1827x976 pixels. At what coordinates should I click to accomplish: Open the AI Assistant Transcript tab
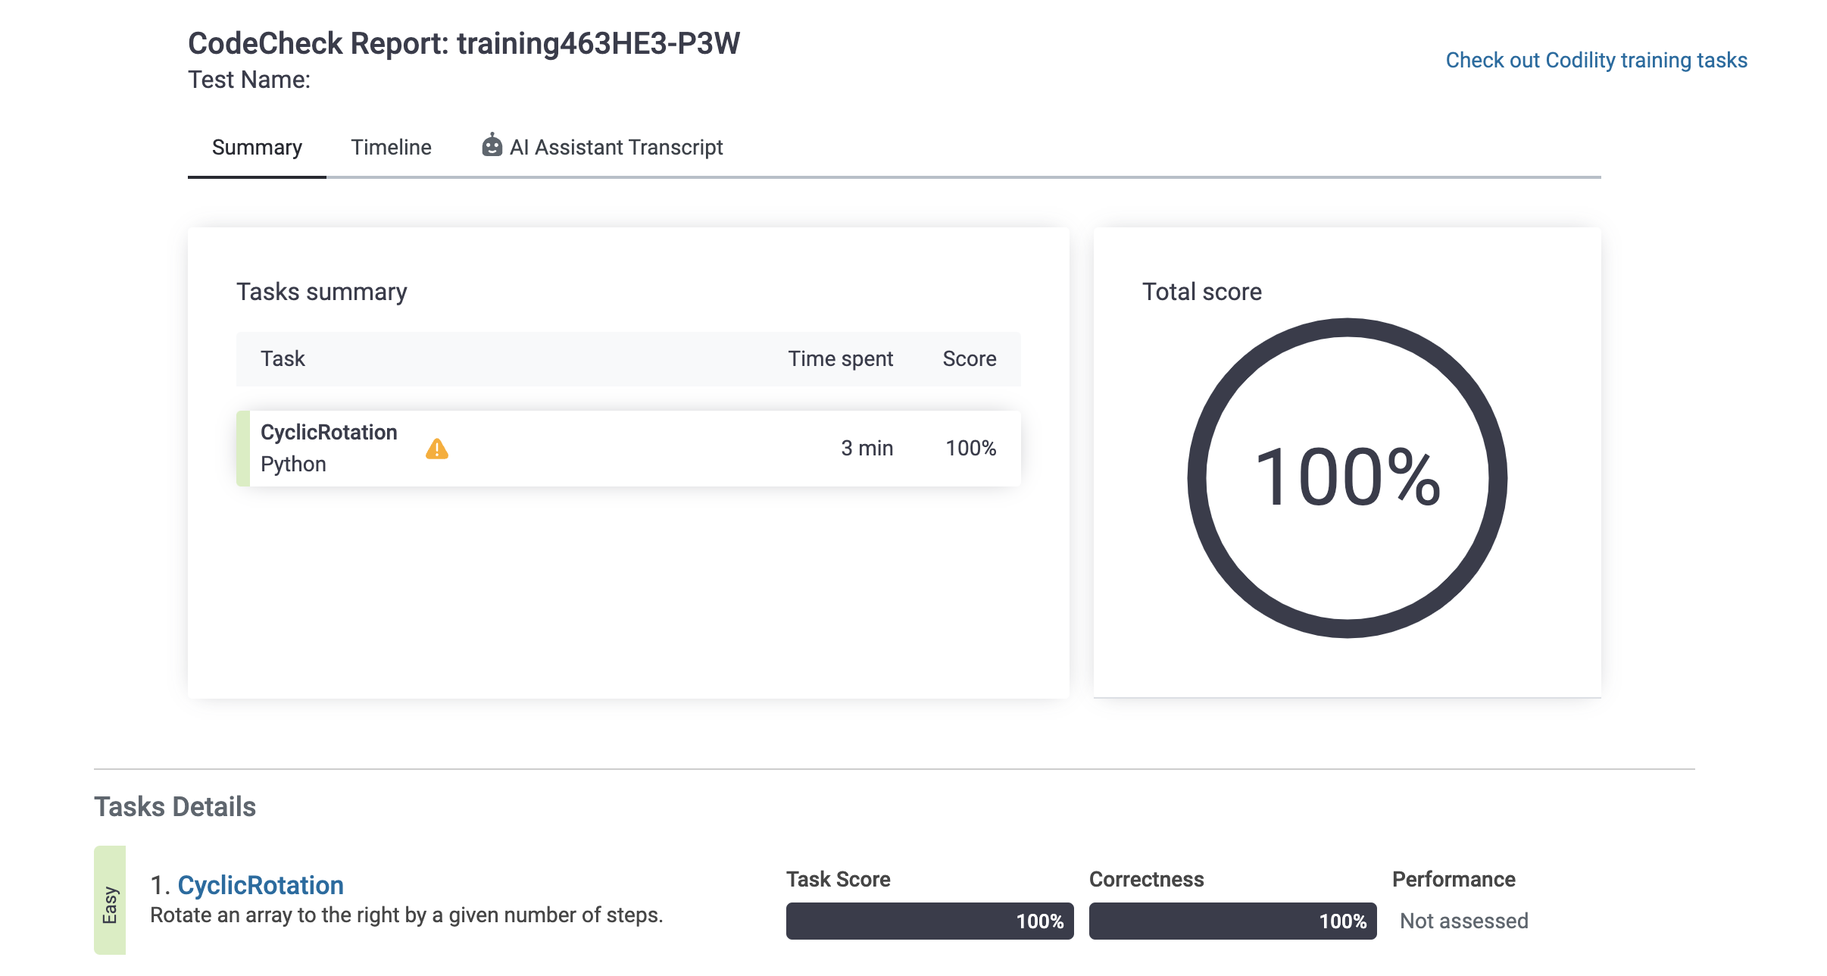click(615, 147)
